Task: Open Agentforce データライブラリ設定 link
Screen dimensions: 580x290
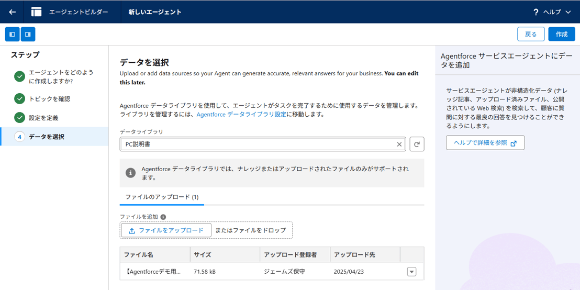Action: [241, 114]
